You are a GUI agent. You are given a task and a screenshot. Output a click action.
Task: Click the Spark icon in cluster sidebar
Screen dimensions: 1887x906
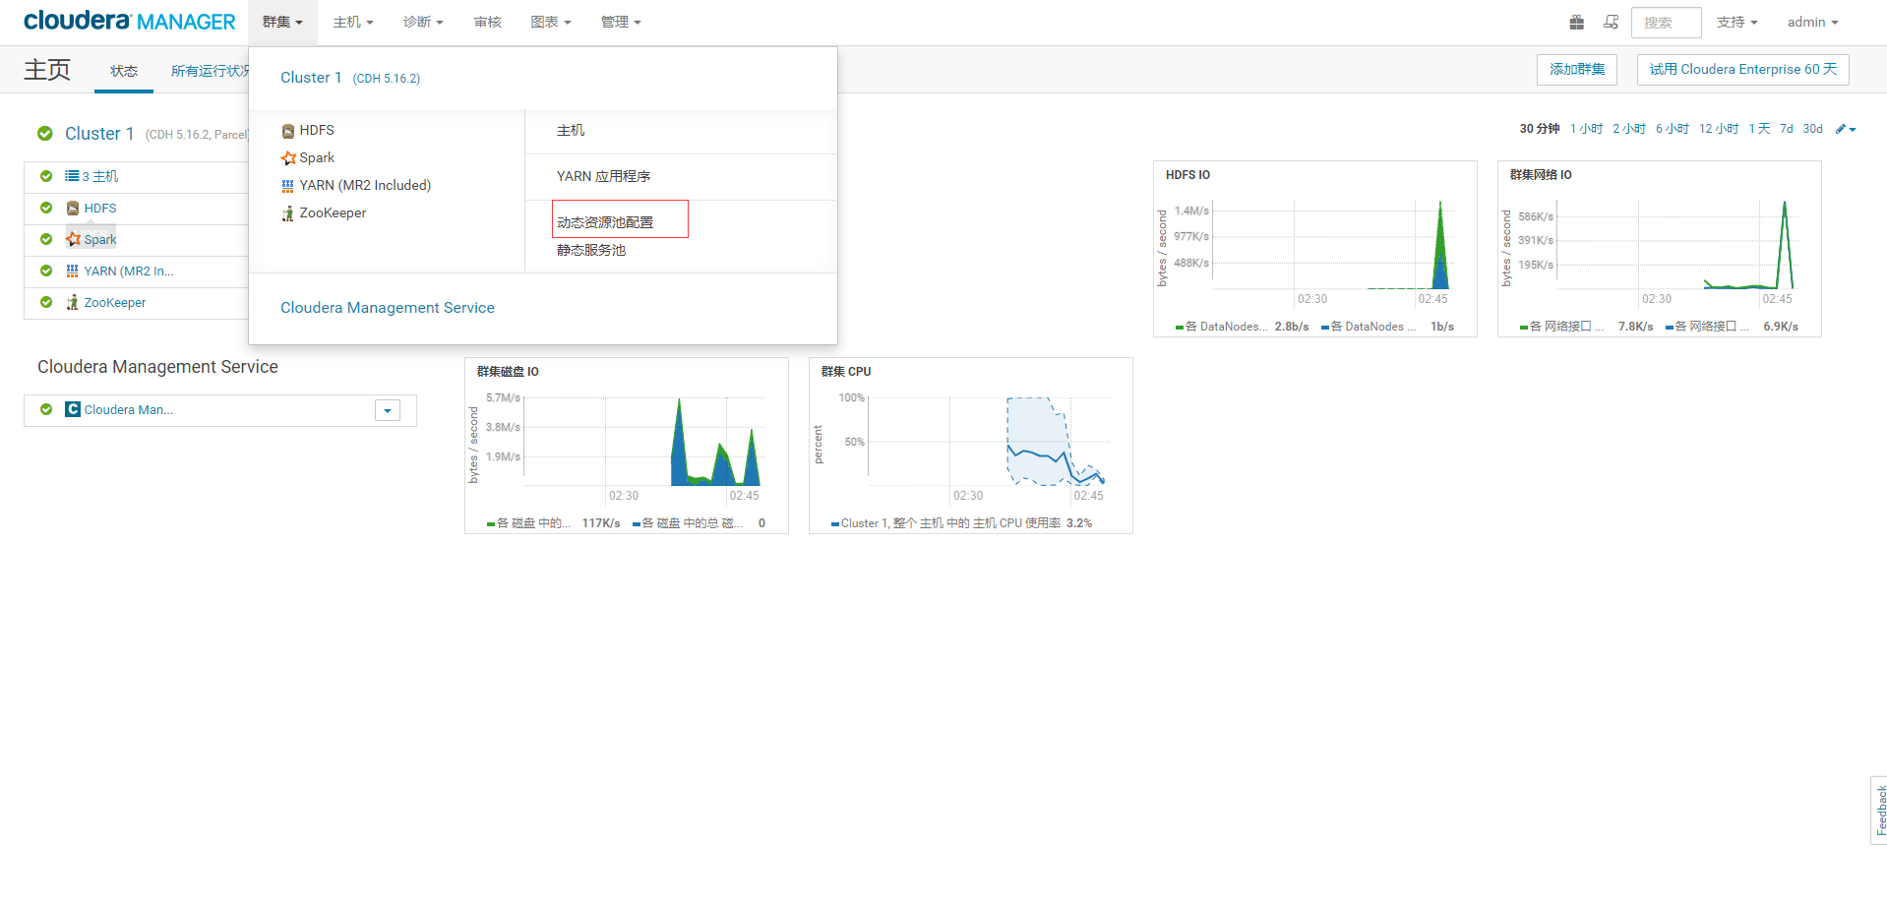click(x=73, y=239)
